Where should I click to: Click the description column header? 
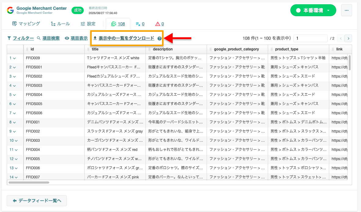176,49
